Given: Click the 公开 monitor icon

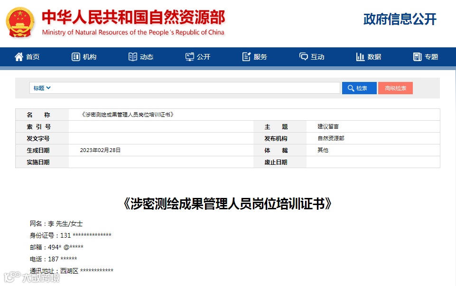Looking at the screenshot, I should pyautogui.click(x=190, y=57).
